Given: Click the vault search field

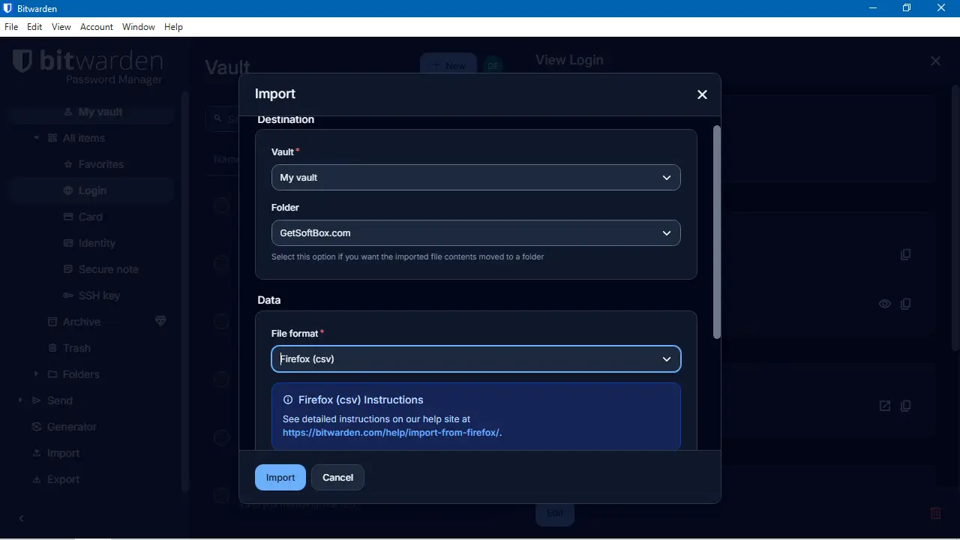Looking at the screenshot, I should (223, 118).
